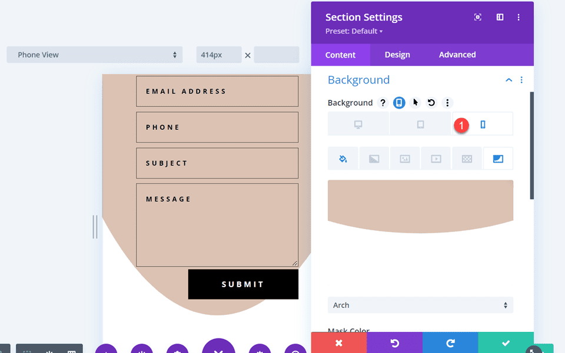The width and height of the screenshot is (565, 353).
Task: Select the Video background type icon
Action: point(436,158)
